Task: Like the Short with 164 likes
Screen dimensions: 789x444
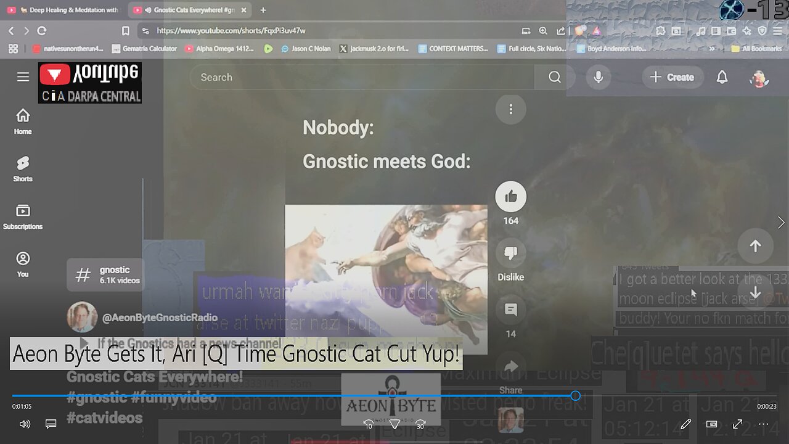Action: pos(511,197)
